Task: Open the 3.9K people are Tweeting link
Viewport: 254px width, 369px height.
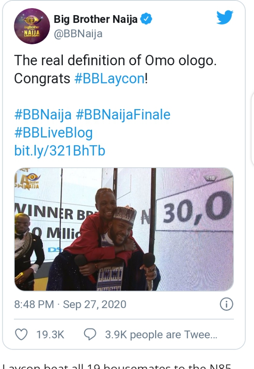Action: pos(161,335)
